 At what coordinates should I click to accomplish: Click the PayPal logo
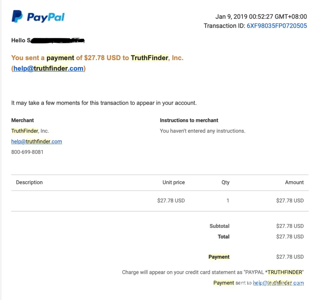click(38, 16)
